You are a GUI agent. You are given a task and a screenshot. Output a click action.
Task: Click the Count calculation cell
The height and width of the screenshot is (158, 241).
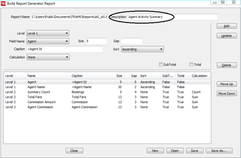tap(196, 92)
